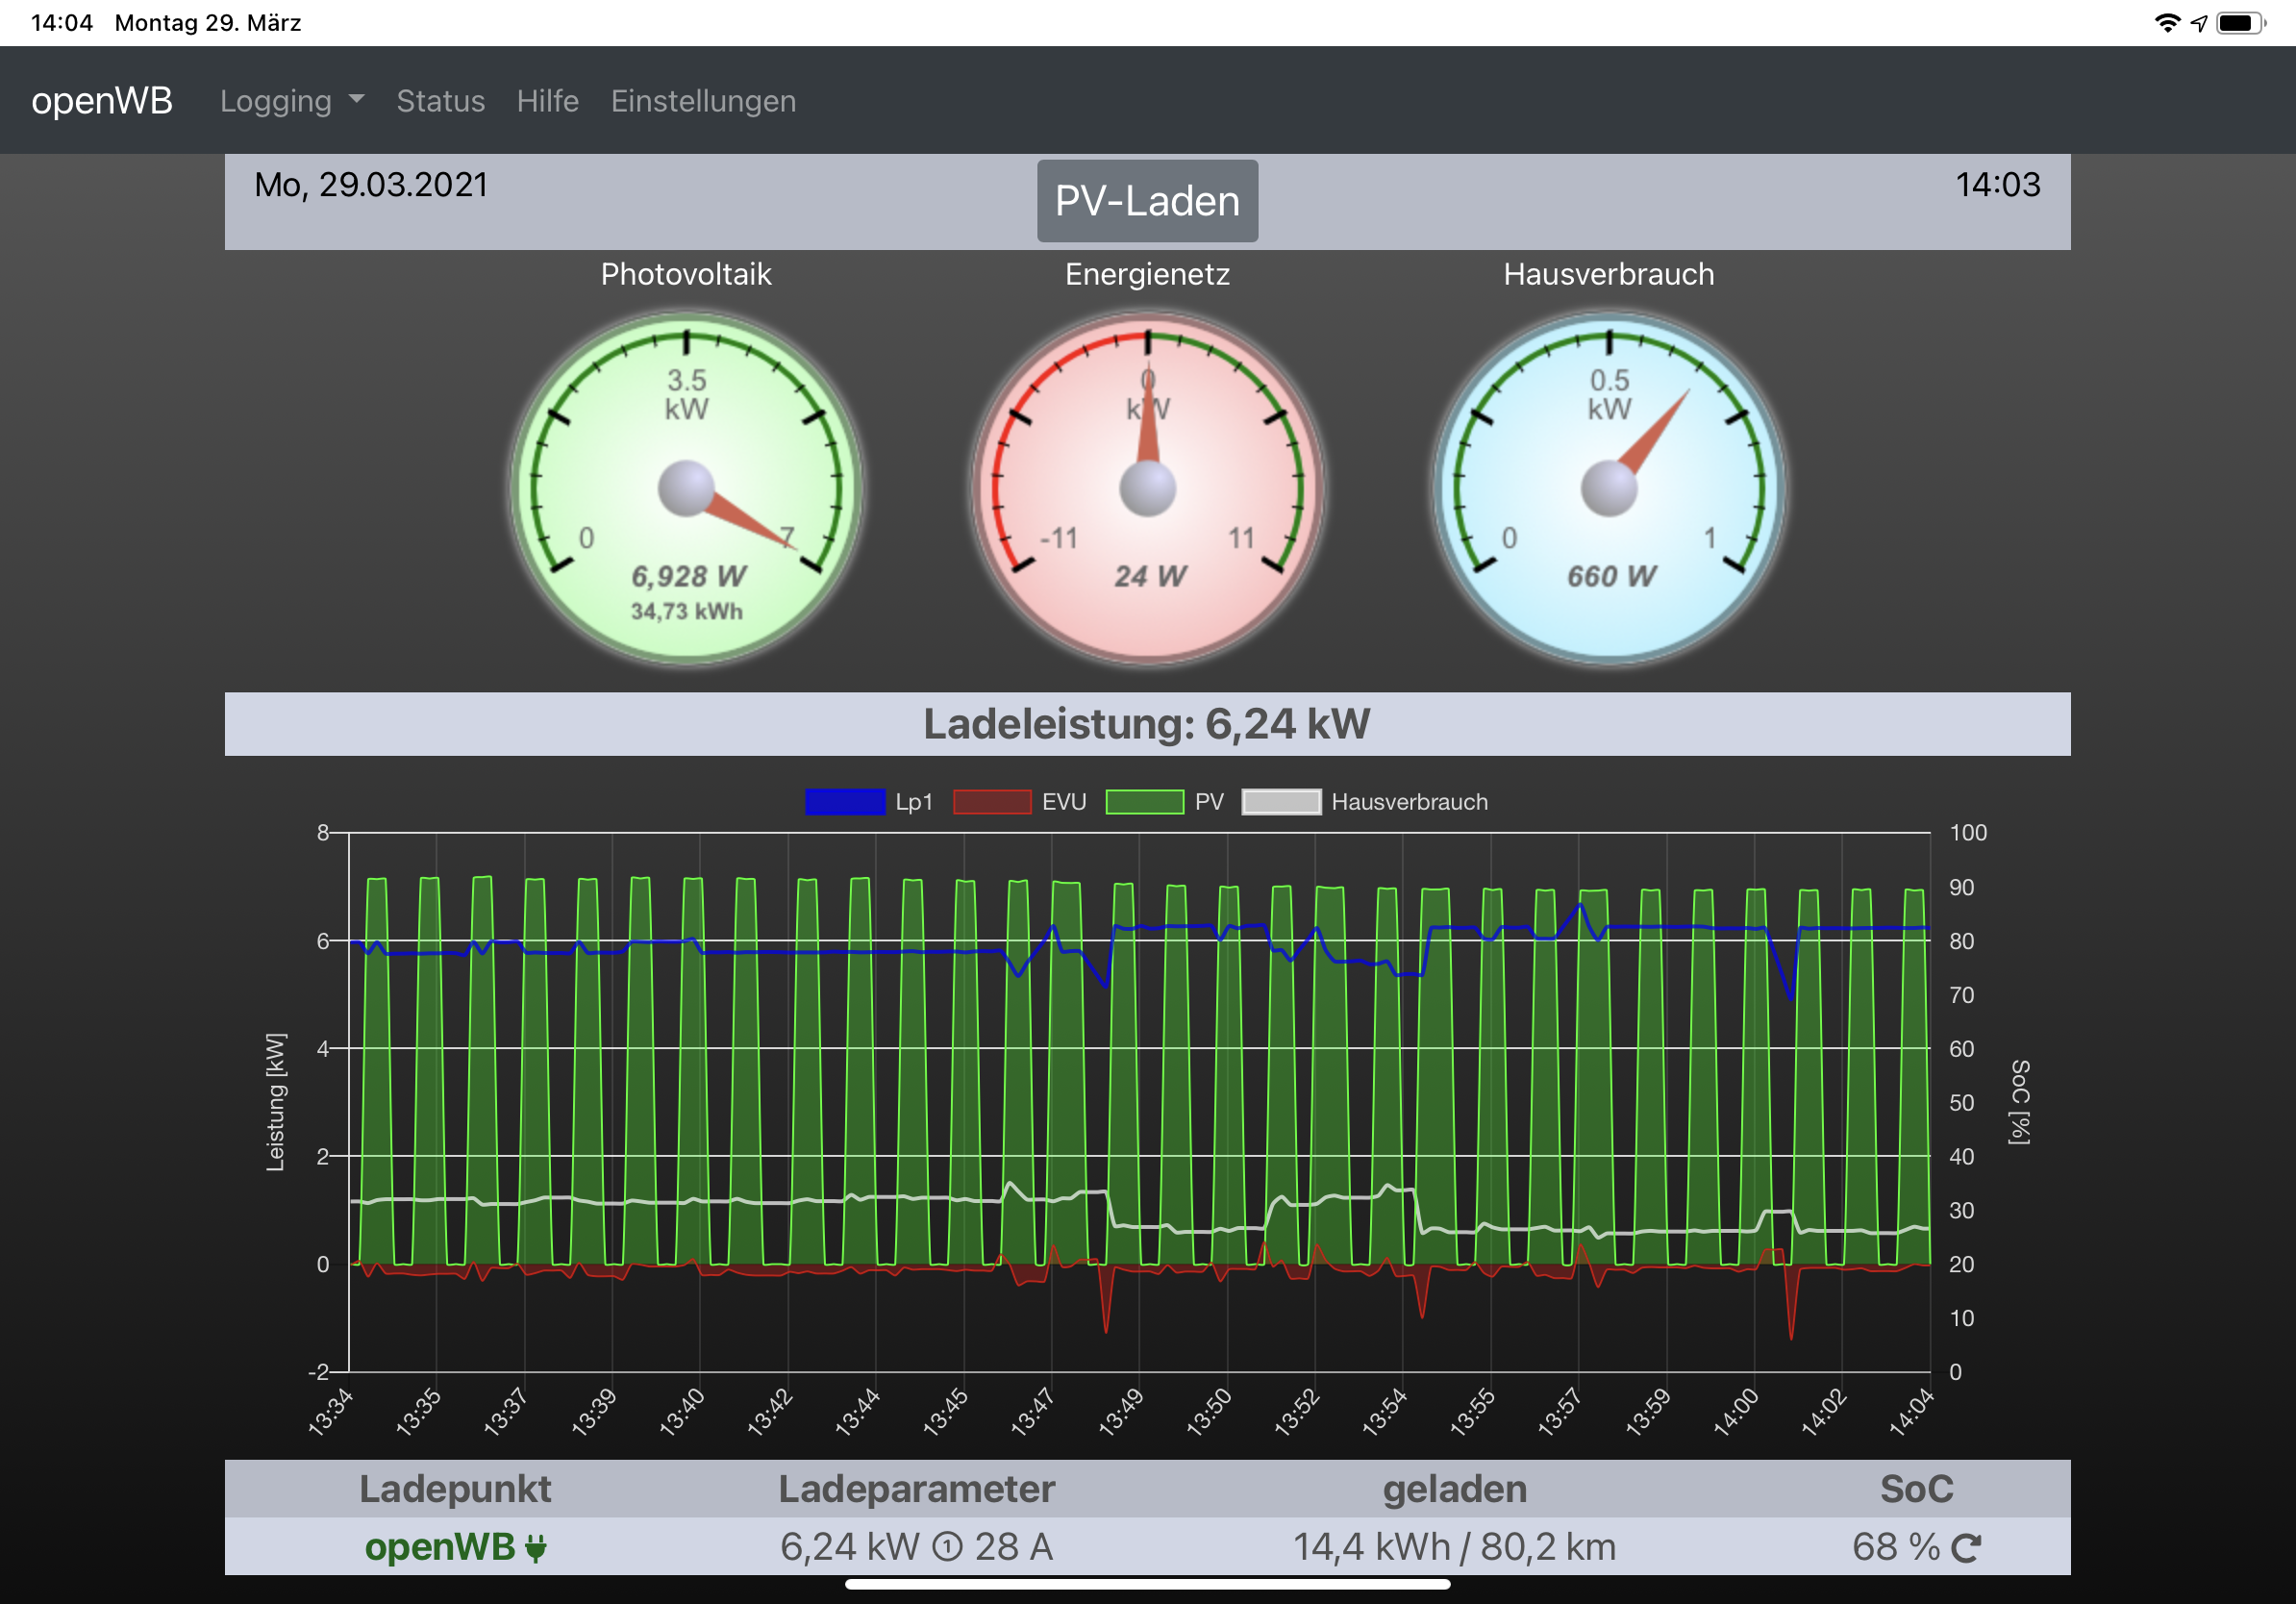
Task: Tap the battery icon in status bar
Action: point(2239,22)
